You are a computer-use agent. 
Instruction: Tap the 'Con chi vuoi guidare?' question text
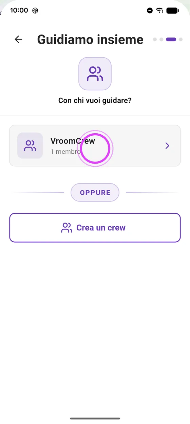pyautogui.click(x=95, y=101)
